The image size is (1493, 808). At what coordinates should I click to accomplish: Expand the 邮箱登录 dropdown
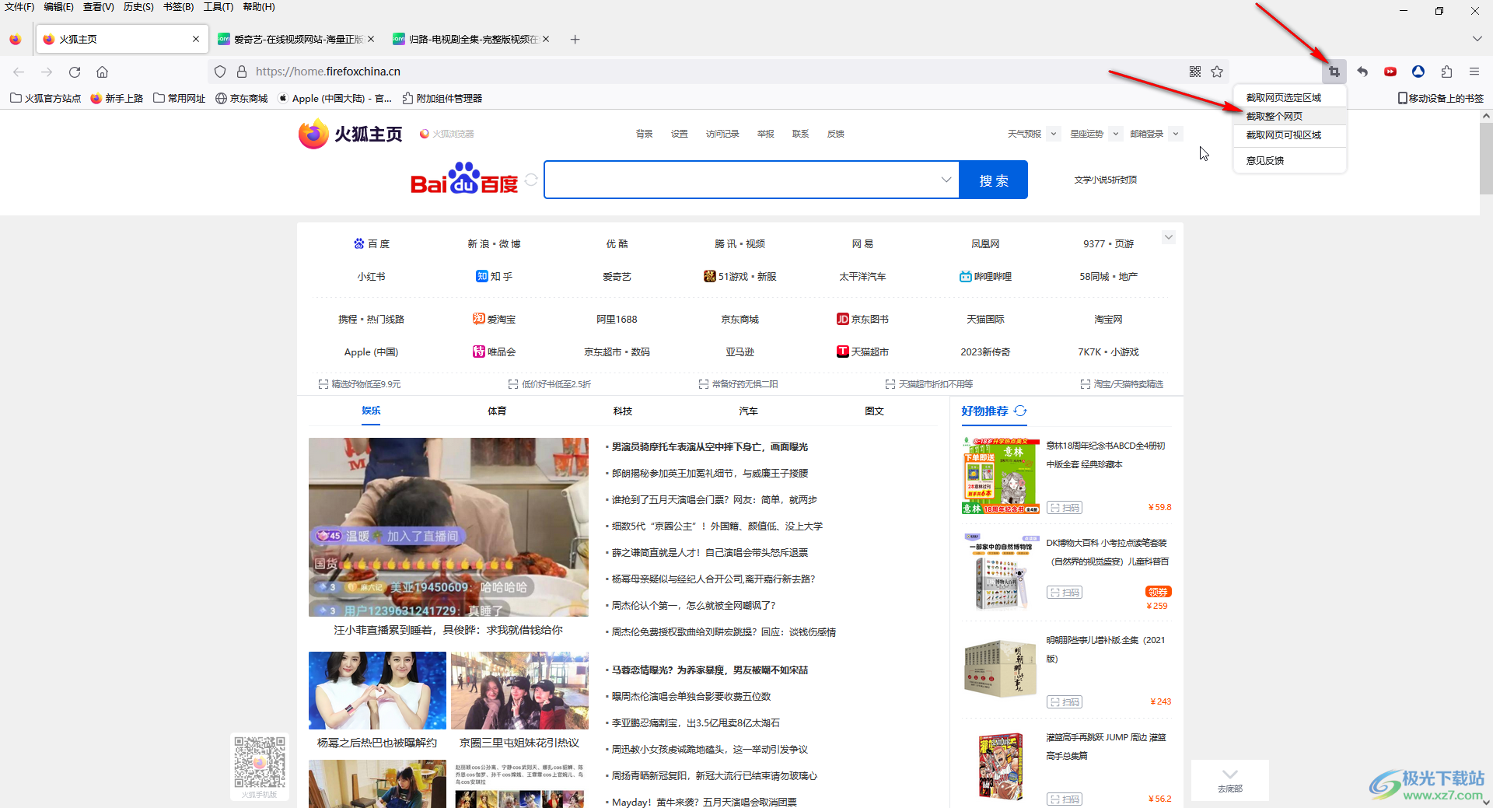tap(1176, 134)
